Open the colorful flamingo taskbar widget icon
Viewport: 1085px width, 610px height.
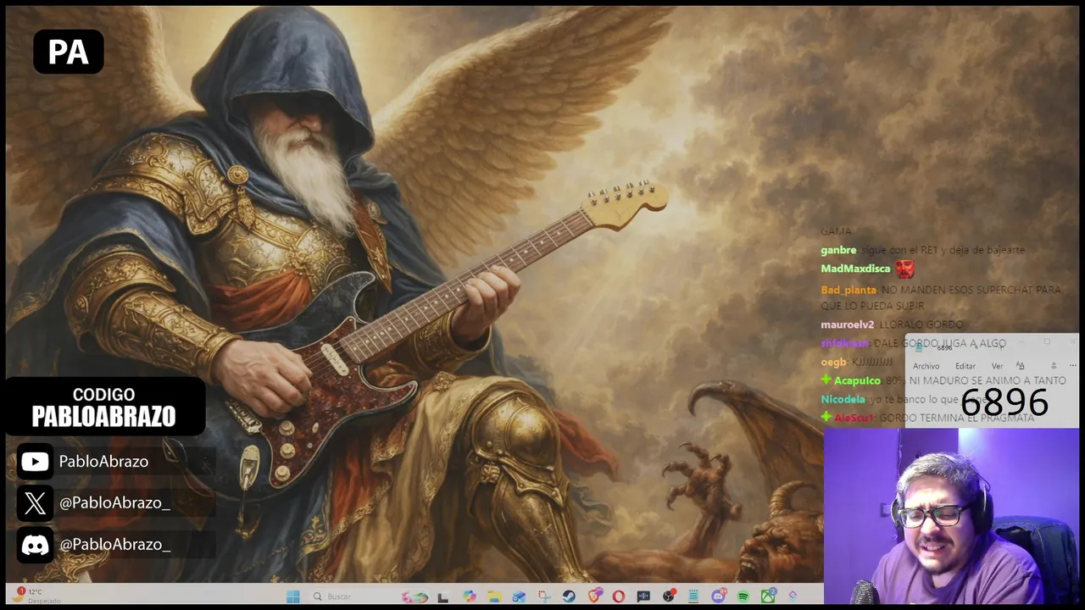[x=415, y=596]
